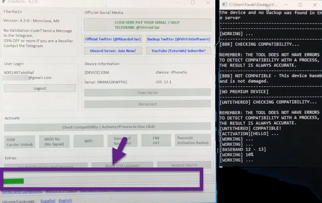Viewport: 322px width, 203px height.
Task: Click Passcode Activation Backup button
Action: click(x=193, y=140)
